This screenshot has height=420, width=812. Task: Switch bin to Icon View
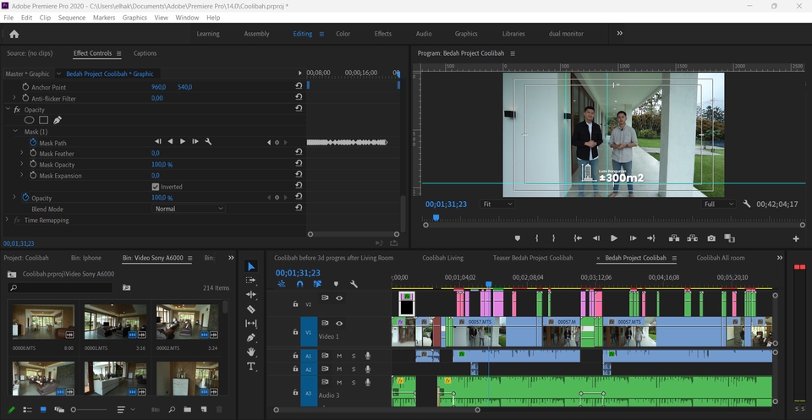point(43,410)
